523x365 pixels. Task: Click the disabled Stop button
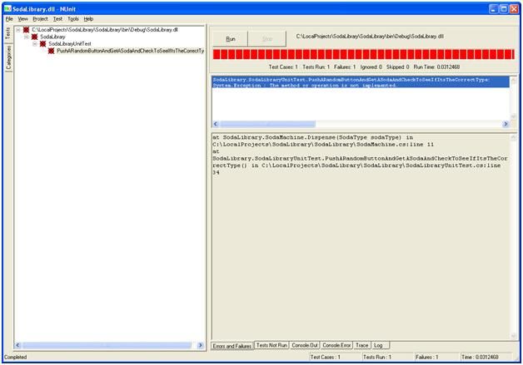pos(267,39)
